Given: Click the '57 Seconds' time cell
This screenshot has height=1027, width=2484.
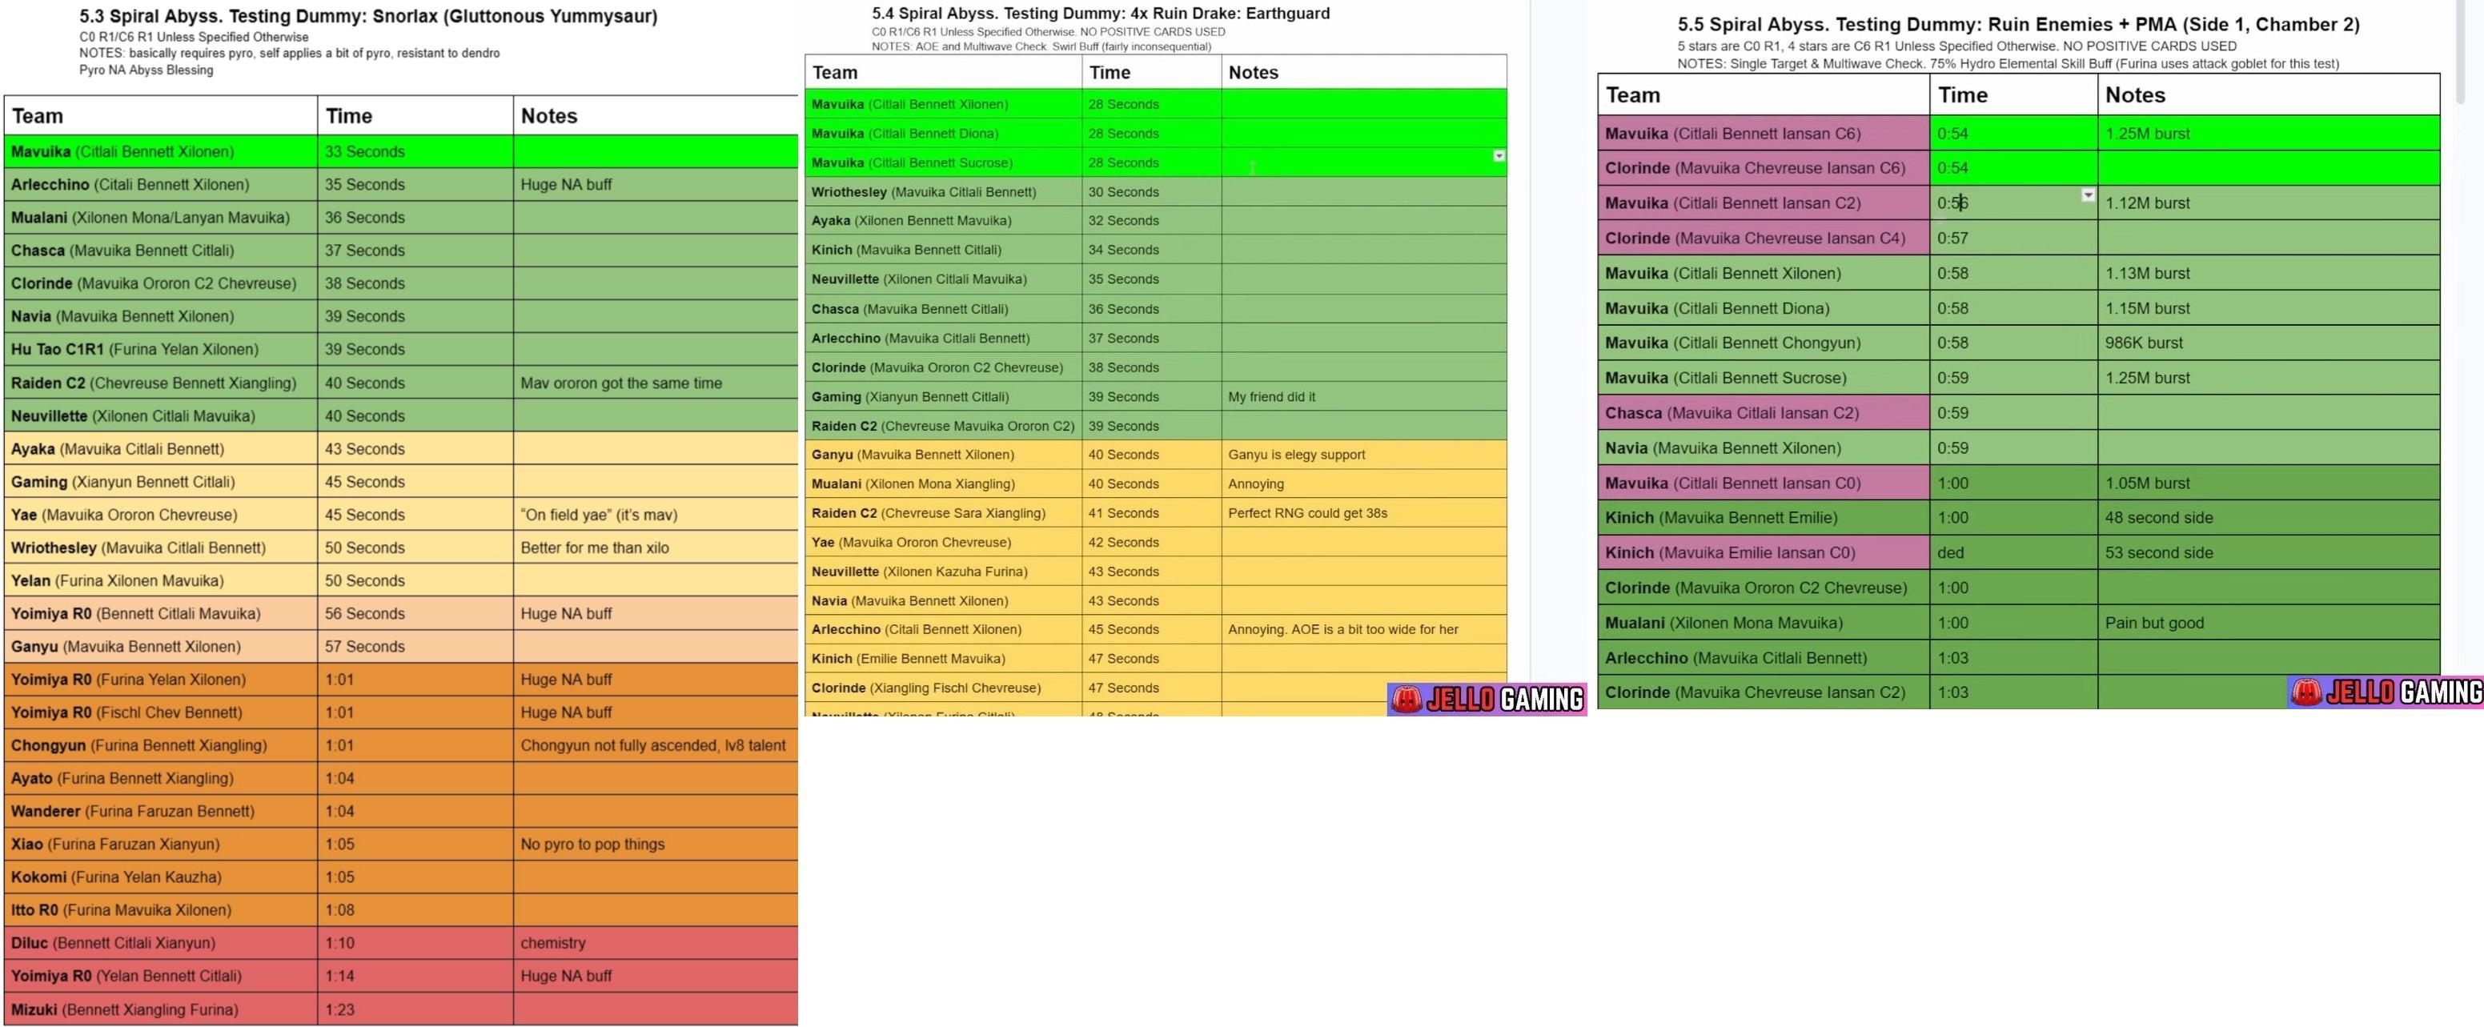Looking at the screenshot, I should tap(415, 646).
